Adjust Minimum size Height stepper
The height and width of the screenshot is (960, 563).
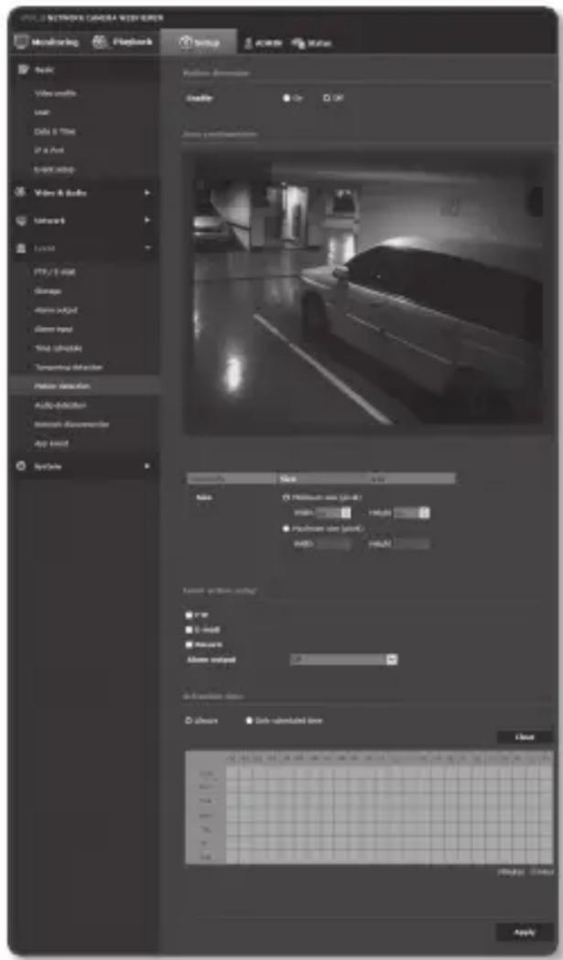coord(424,512)
